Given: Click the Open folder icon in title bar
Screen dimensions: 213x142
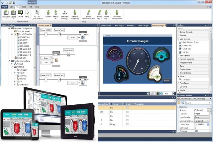Looking at the screenshot, I should [x=10, y=2].
